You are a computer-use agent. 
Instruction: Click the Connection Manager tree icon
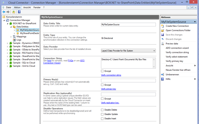click(7, 20)
